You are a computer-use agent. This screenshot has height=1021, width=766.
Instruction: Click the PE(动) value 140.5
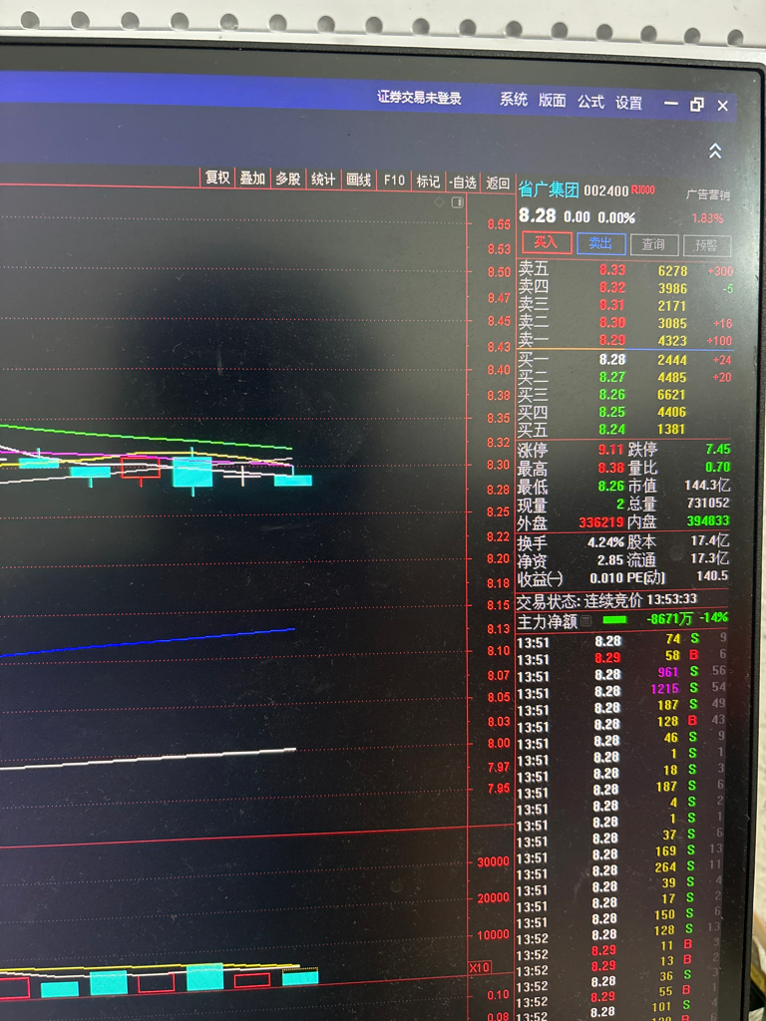pos(713,575)
